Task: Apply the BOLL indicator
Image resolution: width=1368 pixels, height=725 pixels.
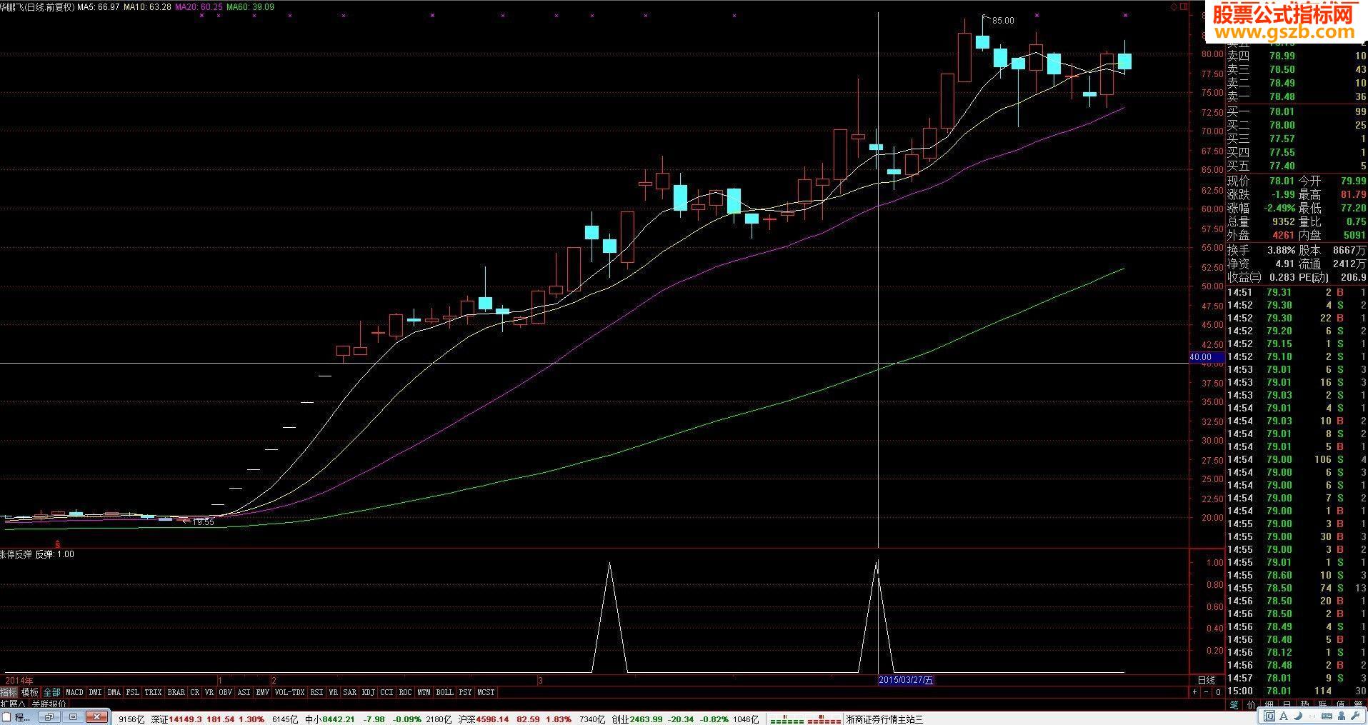Action: click(444, 692)
